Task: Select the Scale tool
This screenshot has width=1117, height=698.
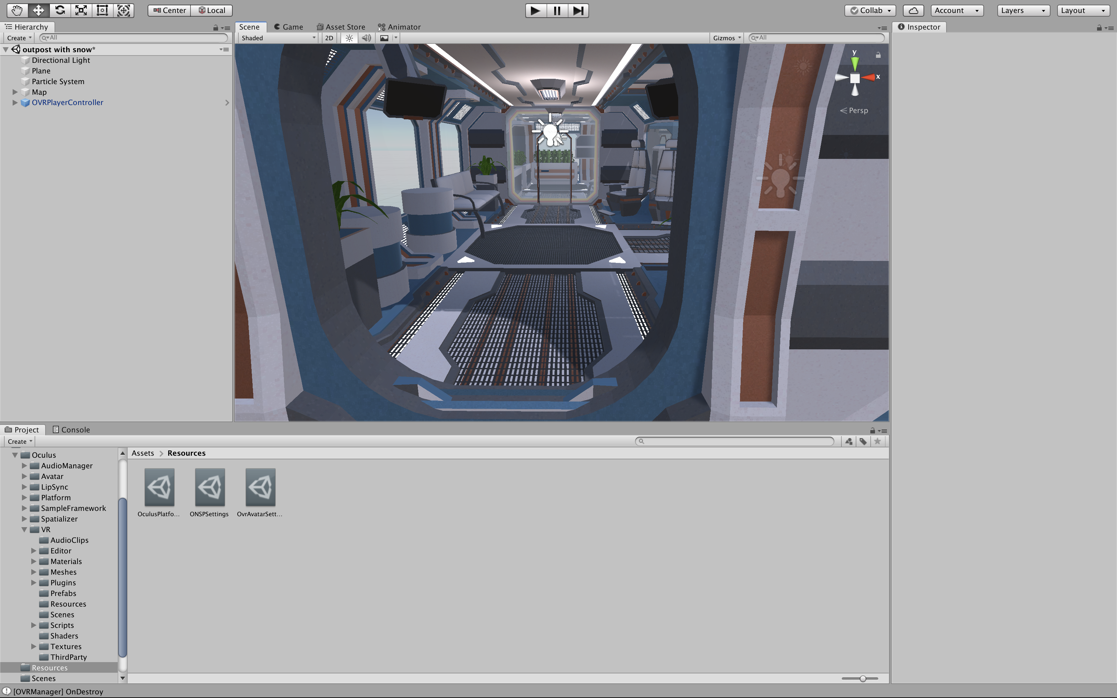Action: coord(81,10)
